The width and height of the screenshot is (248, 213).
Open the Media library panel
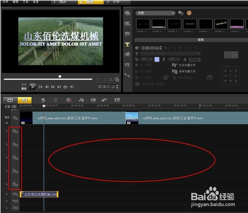(x=127, y=13)
